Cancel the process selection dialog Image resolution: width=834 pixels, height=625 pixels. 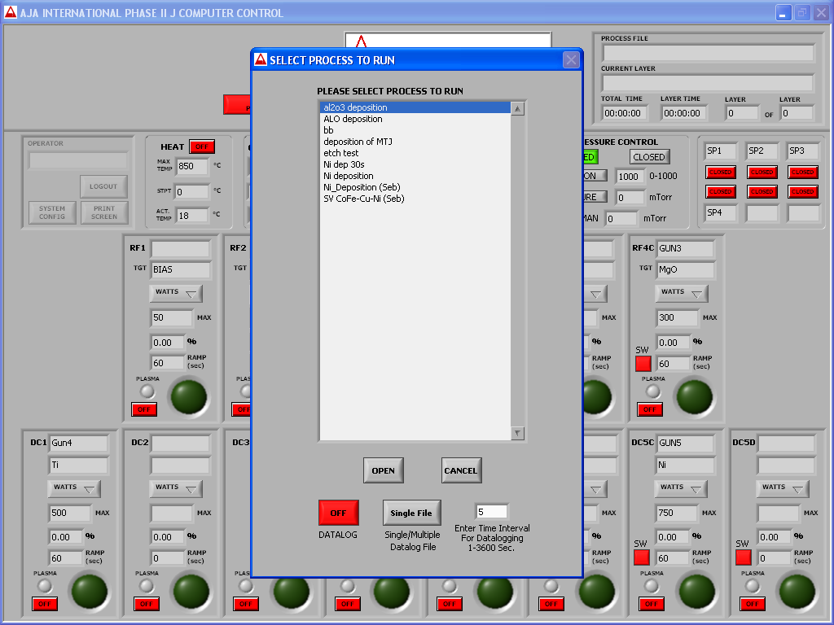click(460, 470)
